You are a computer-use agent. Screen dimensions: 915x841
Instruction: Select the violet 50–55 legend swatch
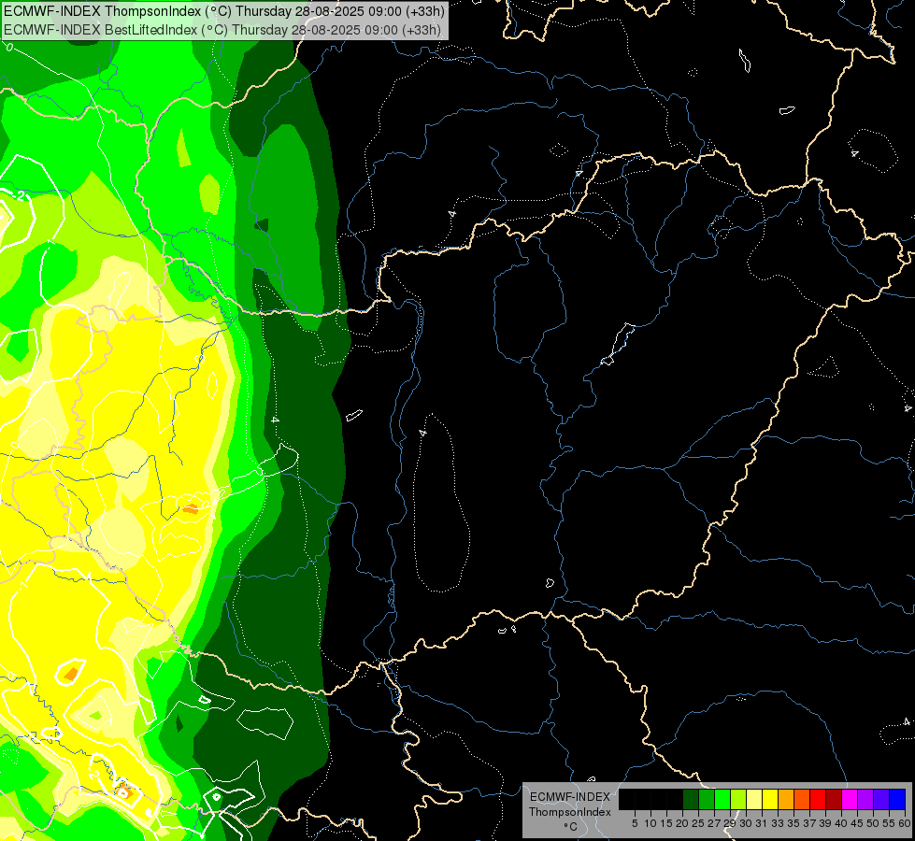(881, 800)
